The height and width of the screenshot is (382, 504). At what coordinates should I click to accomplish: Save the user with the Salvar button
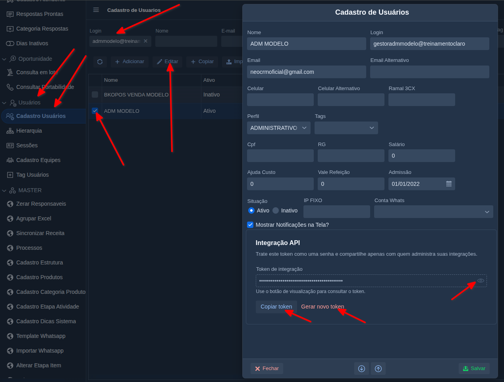pyautogui.click(x=474, y=368)
